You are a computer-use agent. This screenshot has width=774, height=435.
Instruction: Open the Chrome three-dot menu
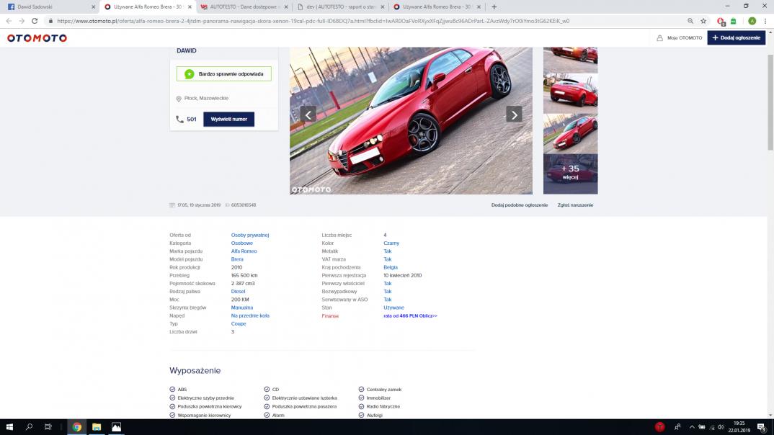[765, 21]
